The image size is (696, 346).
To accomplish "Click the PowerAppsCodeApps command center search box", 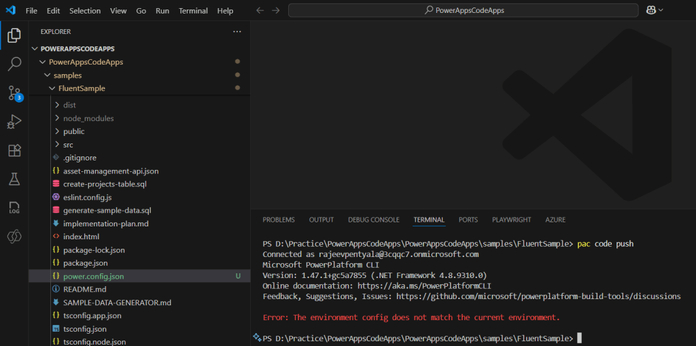I will click(x=463, y=10).
